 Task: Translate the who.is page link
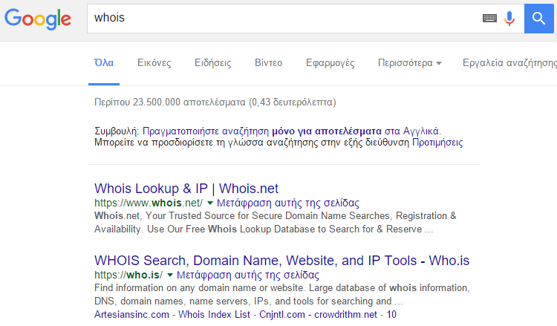click(247, 275)
